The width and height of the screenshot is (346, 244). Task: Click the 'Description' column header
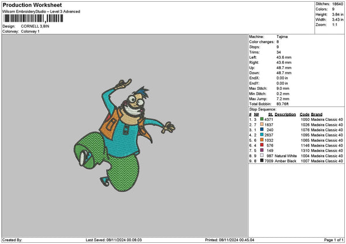point(285,115)
